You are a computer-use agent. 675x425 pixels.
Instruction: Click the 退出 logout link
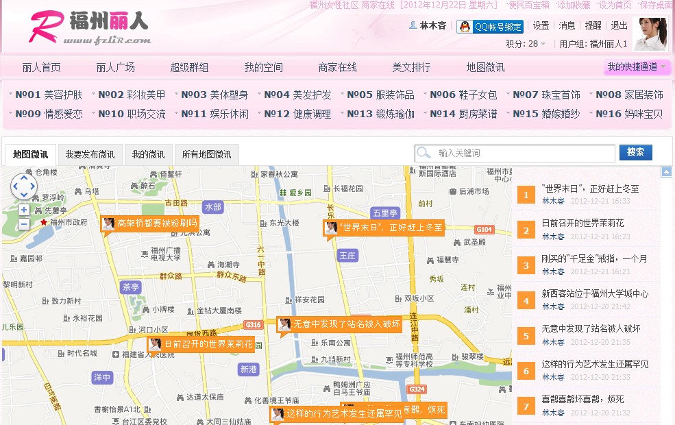point(619,25)
